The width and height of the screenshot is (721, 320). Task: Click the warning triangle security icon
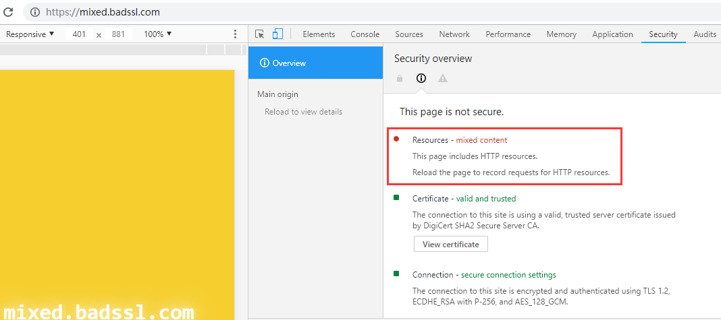click(443, 78)
